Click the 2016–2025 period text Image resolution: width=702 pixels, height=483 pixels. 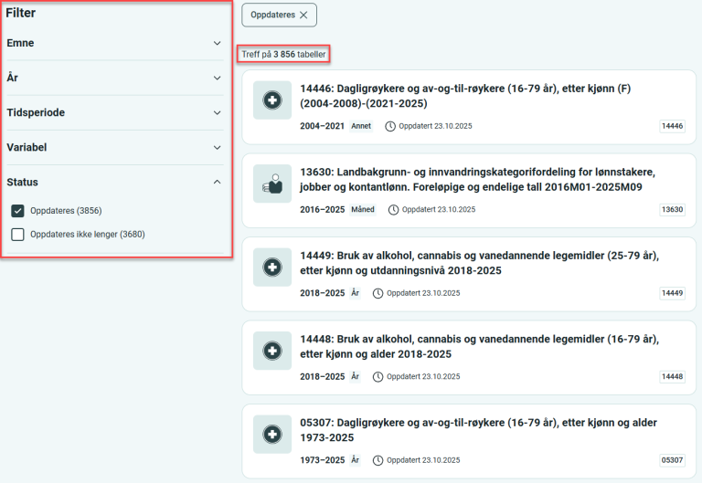322,210
